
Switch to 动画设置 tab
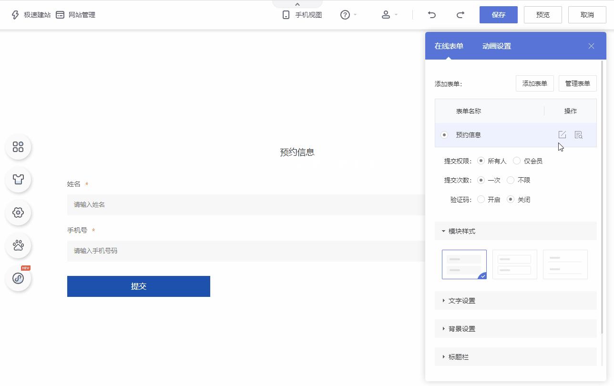(x=497, y=46)
